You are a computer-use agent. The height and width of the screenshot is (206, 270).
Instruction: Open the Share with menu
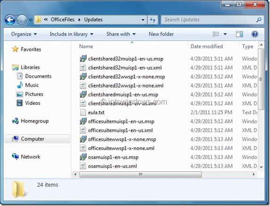pos(121,34)
